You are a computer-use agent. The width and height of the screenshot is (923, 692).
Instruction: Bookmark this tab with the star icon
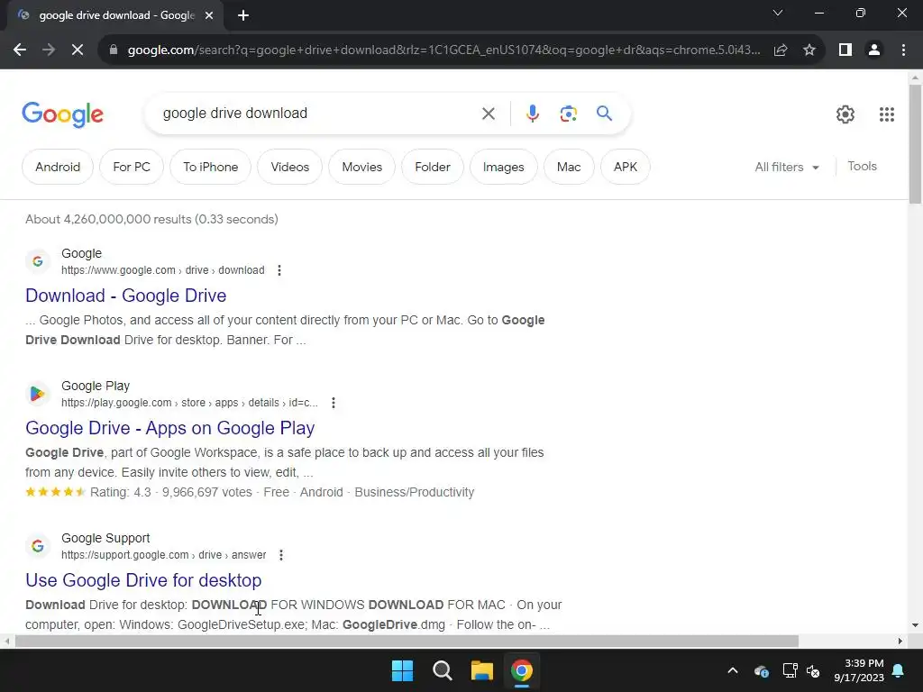click(809, 50)
